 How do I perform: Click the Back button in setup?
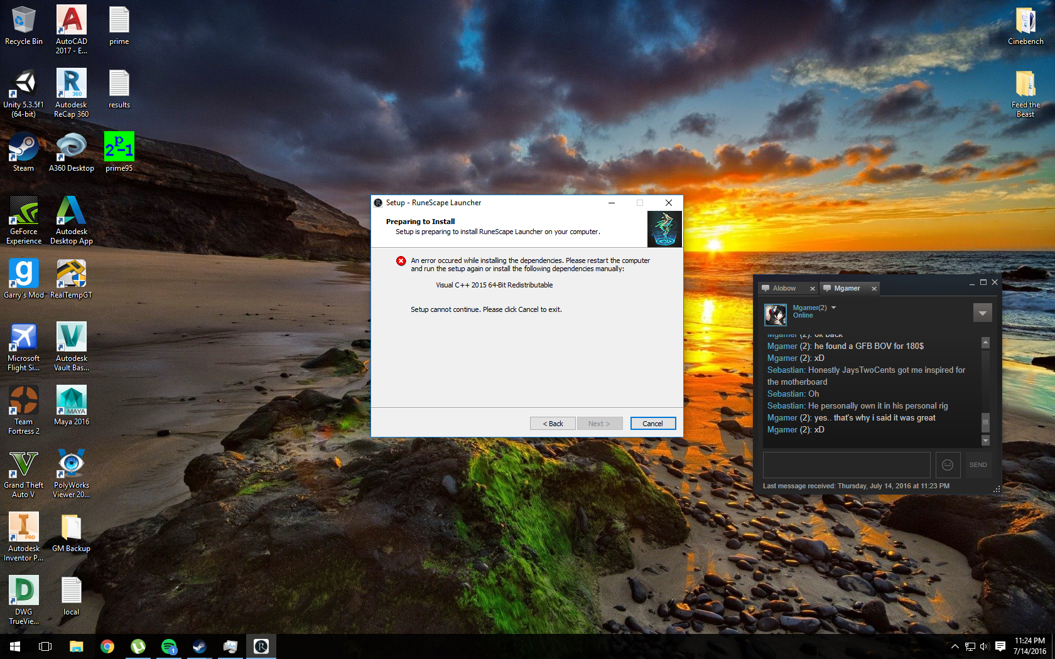click(x=553, y=424)
